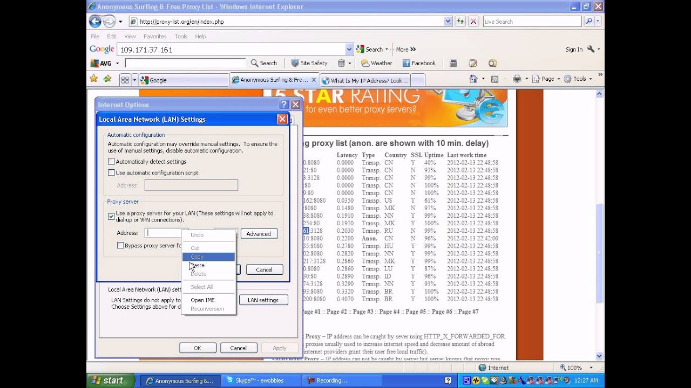
Task: Switch to What Is My IP Address tab
Action: coord(365,80)
